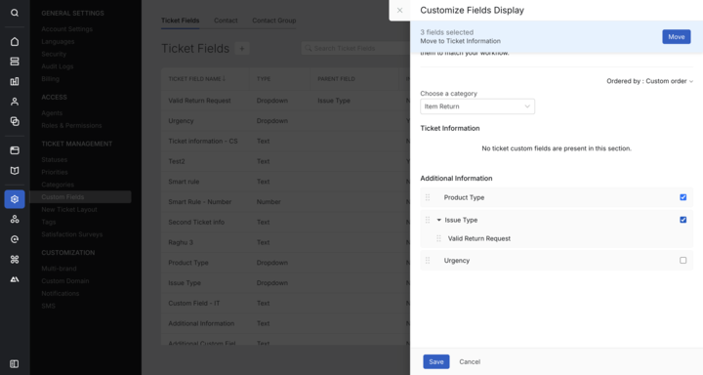Open Priorities settings item
Image resolution: width=703 pixels, height=375 pixels.
[x=55, y=172]
